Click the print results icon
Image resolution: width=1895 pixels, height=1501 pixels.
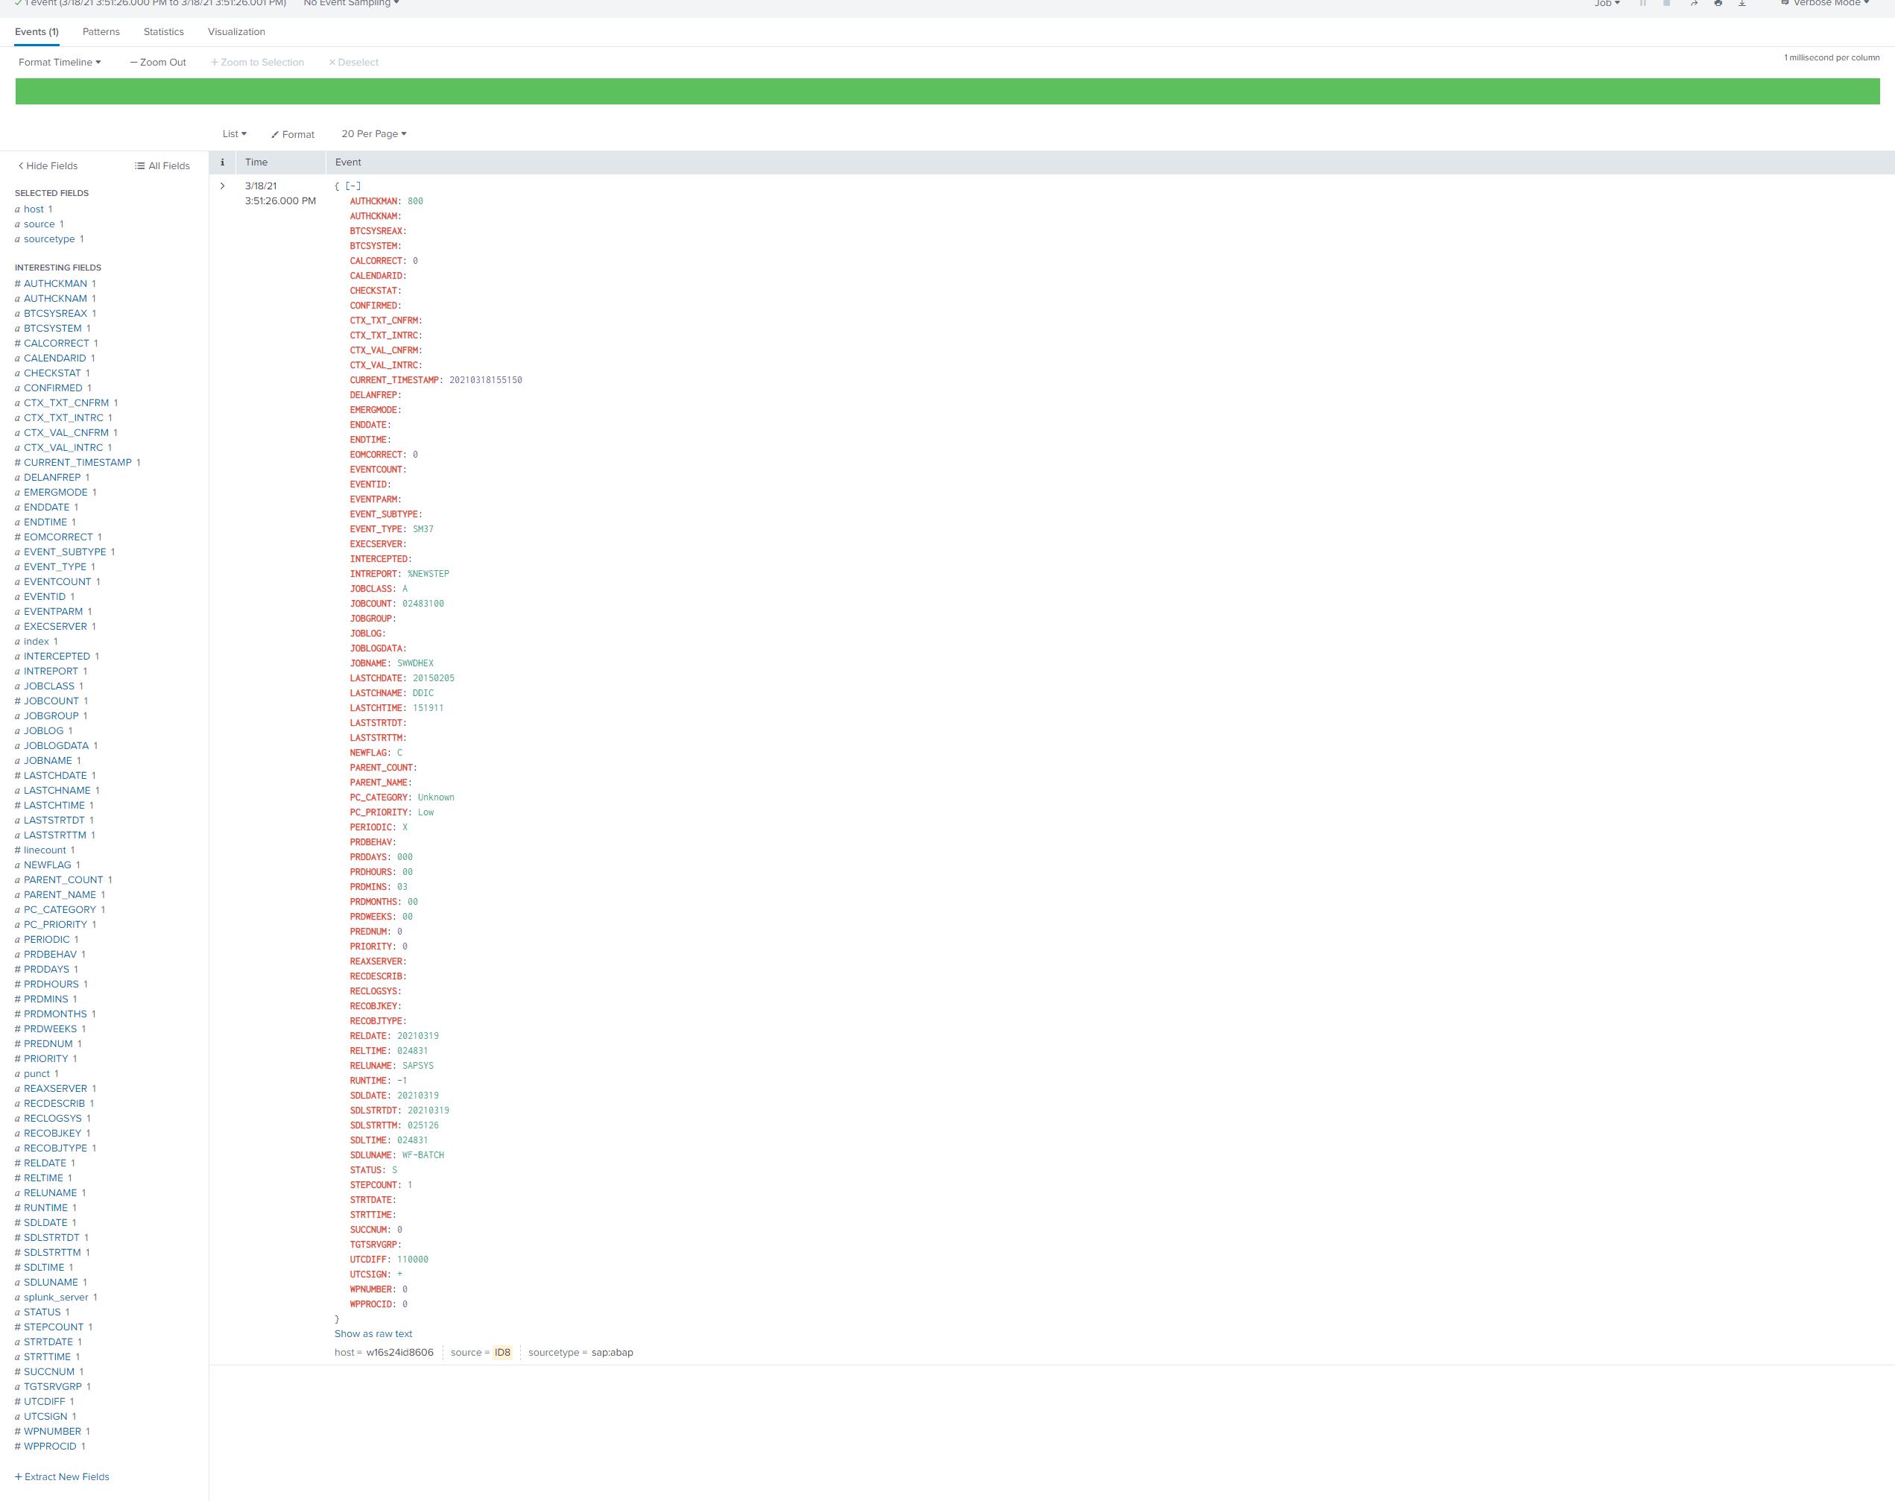click(x=1718, y=4)
